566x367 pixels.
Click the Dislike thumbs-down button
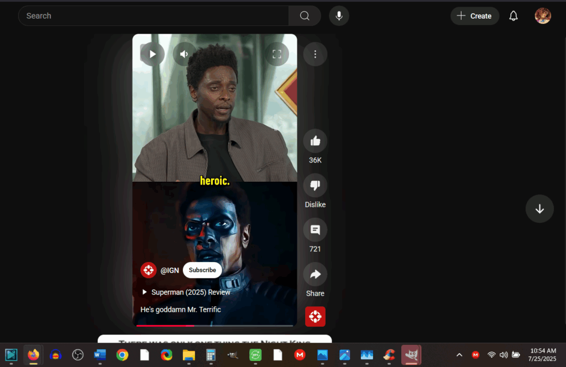[315, 185]
